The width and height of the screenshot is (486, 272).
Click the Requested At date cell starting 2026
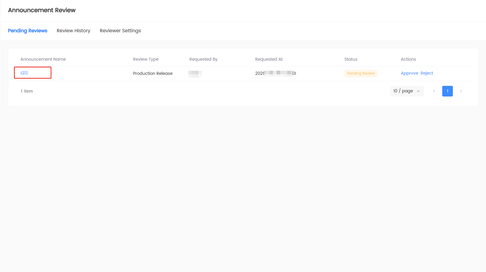coord(276,73)
